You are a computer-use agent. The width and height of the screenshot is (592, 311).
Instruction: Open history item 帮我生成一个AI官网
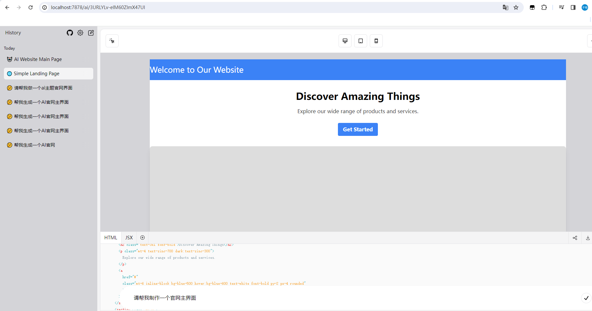click(x=48, y=145)
